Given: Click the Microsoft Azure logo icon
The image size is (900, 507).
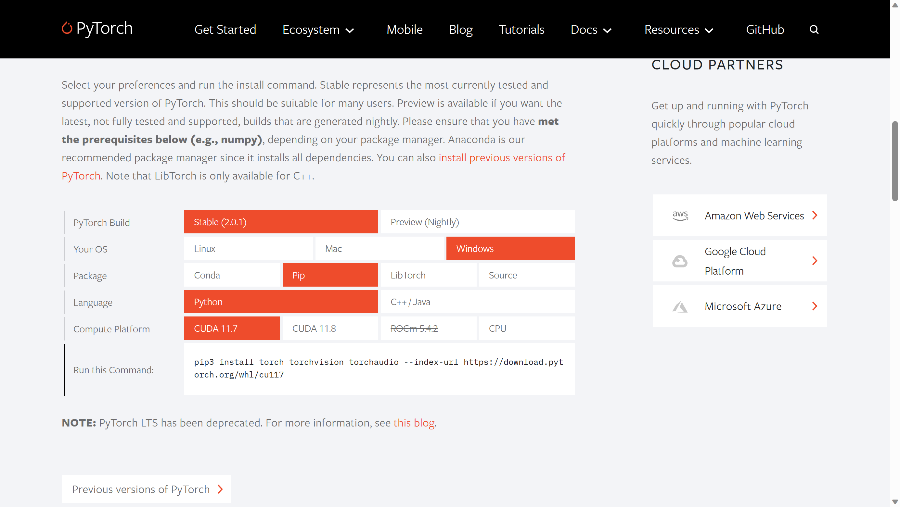Looking at the screenshot, I should pos(679,306).
